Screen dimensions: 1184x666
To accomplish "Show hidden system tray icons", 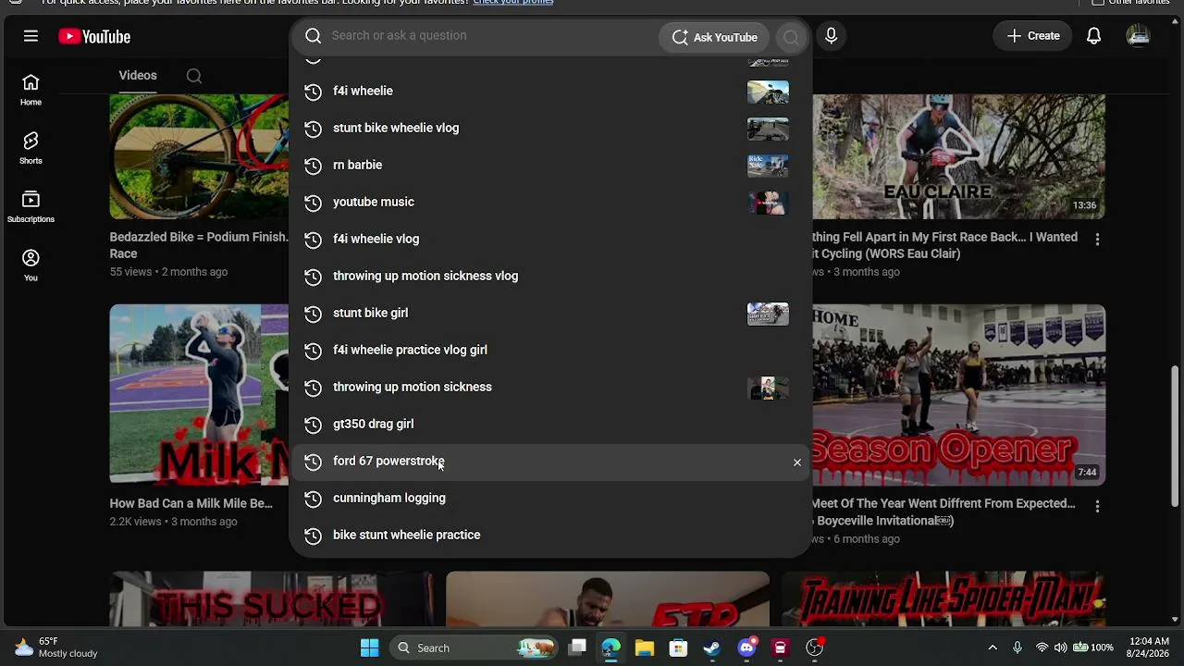I will pos(993,647).
